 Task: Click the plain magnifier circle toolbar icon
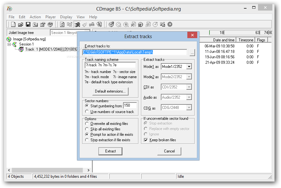(119, 24)
